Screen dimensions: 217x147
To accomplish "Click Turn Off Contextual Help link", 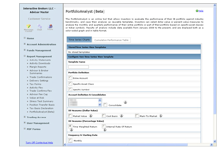I will (39, 143).
